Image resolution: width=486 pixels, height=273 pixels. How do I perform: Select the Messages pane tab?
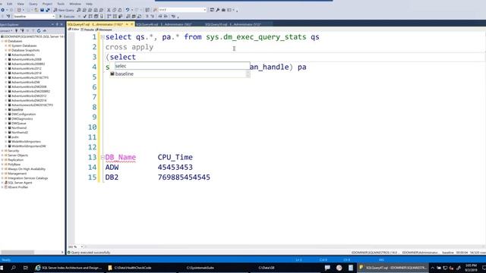[104, 30]
